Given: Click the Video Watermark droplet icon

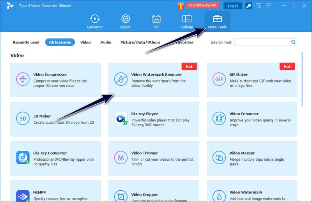Looking at the screenshot, I should tap(219, 196).
